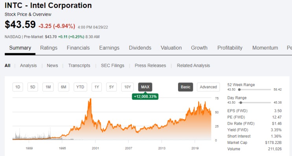Click the $43.59 stock price
The image size is (292, 156).
(20, 25)
